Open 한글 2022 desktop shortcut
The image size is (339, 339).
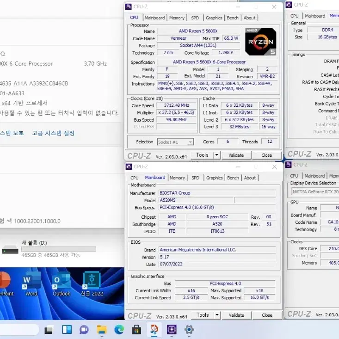(x=92, y=284)
